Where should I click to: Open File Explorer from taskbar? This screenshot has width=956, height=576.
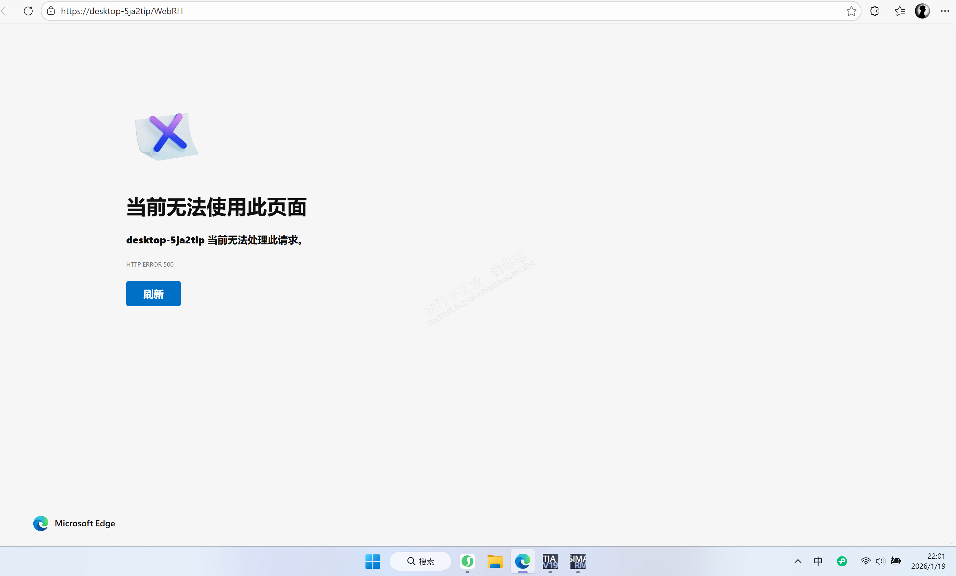[x=495, y=561]
